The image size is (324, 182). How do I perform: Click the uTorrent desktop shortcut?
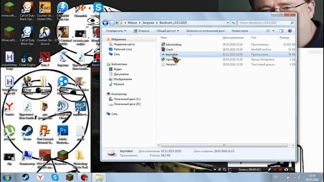click(9, 132)
